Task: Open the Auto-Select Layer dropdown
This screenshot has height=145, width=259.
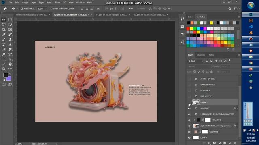Action: point(42,9)
